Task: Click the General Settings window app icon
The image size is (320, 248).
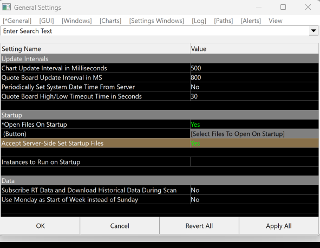Action: [6, 8]
